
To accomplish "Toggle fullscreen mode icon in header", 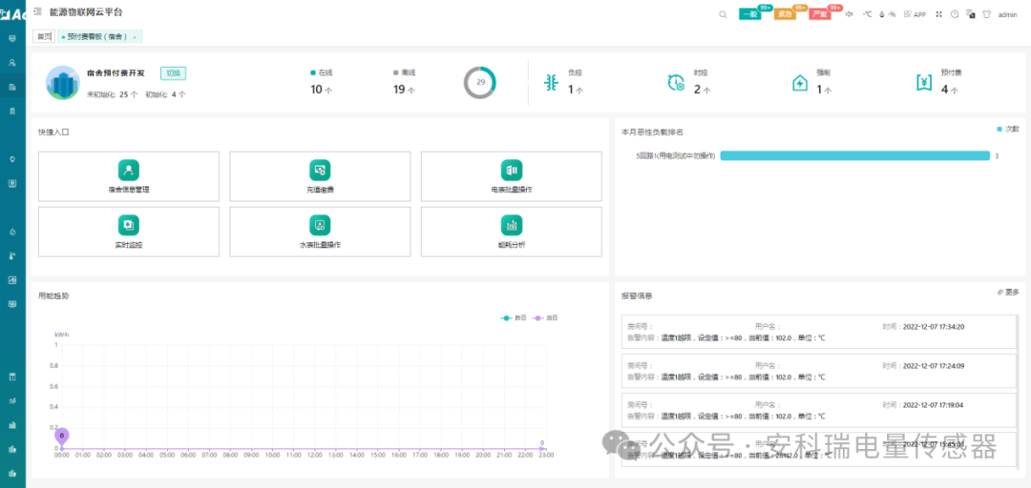I will point(938,14).
